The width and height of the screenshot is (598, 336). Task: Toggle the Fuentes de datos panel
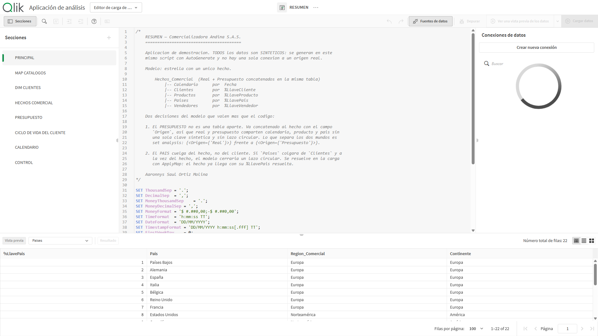(x=430, y=21)
